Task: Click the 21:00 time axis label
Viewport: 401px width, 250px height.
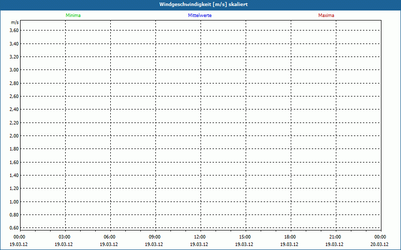Action: [335, 237]
